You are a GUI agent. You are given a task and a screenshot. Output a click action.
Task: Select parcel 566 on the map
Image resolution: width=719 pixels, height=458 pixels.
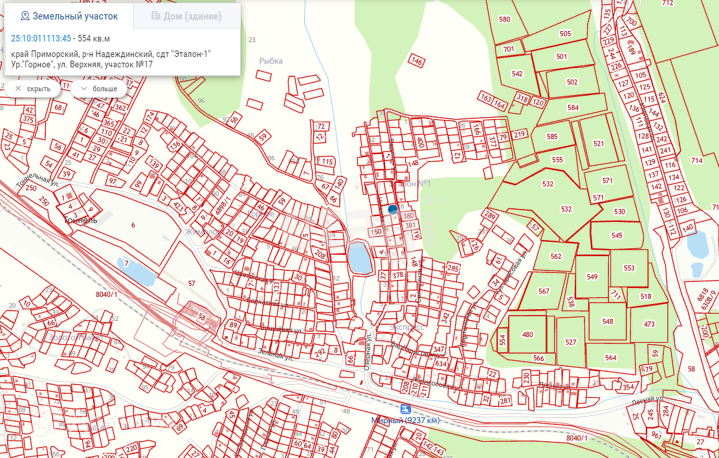pyautogui.click(x=538, y=358)
